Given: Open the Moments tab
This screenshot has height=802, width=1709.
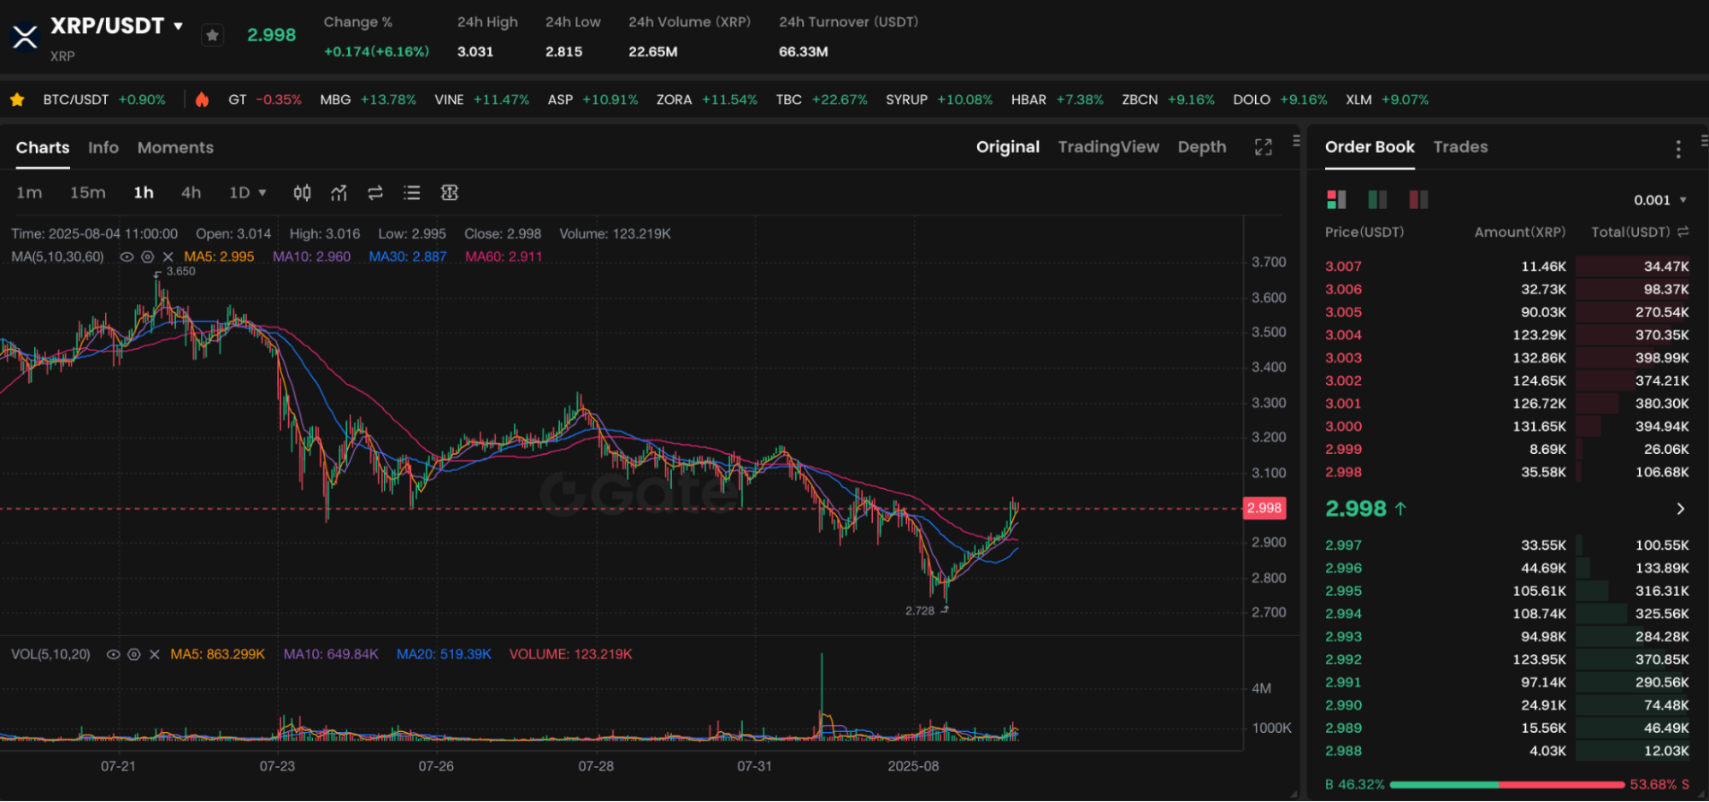Looking at the screenshot, I should (x=175, y=148).
